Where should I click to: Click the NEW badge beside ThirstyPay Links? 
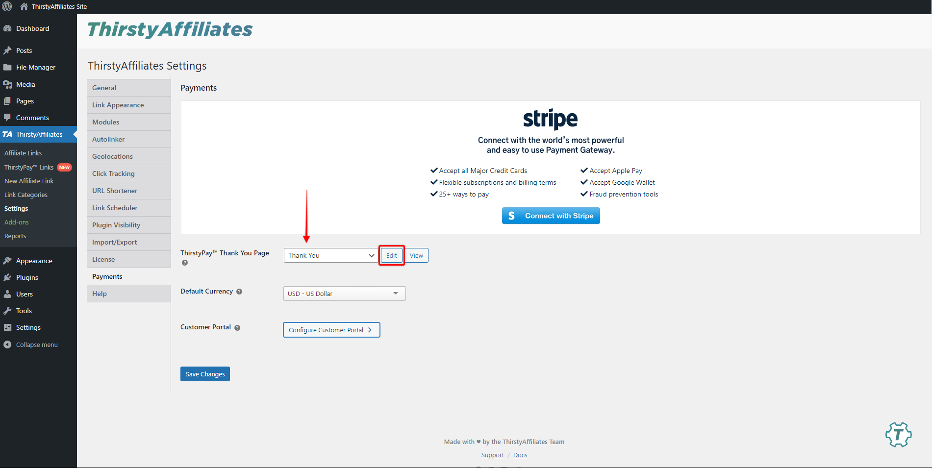pyautogui.click(x=64, y=168)
